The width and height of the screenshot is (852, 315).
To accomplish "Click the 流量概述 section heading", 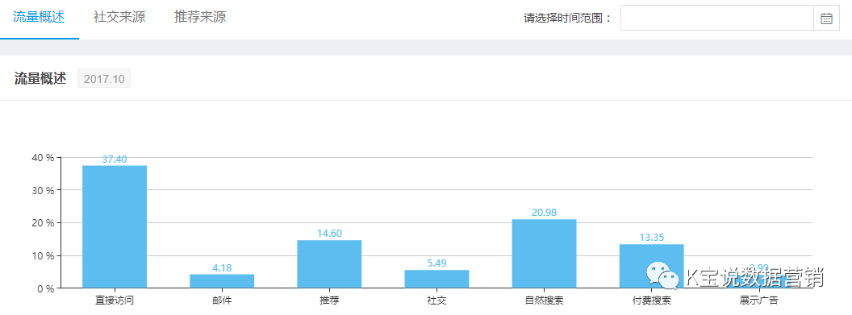I will point(40,79).
